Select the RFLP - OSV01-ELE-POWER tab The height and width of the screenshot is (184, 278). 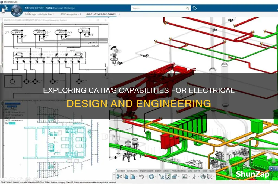click(x=101, y=14)
